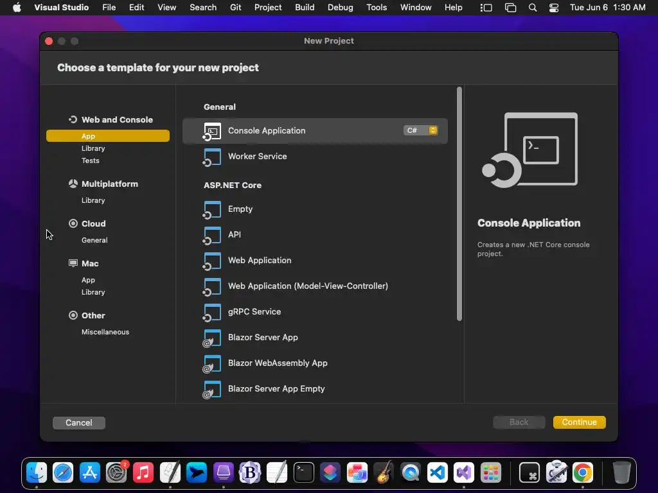This screenshot has height=493, width=658.
Task: Click the date and time in menu bar
Action: (x=607, y=8)
